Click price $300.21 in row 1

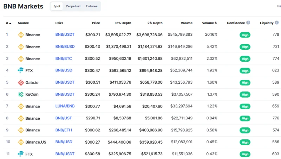point(93,35)
